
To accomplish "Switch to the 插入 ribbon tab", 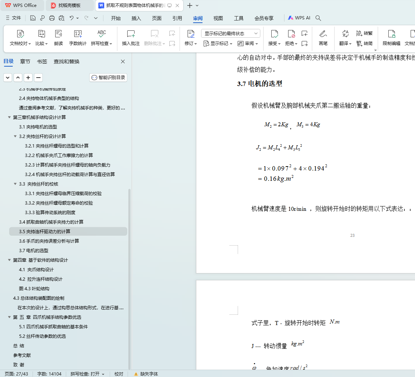I will pos(136,18).
